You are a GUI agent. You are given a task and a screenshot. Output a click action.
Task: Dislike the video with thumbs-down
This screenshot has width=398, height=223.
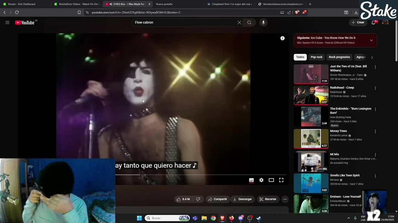198,199
